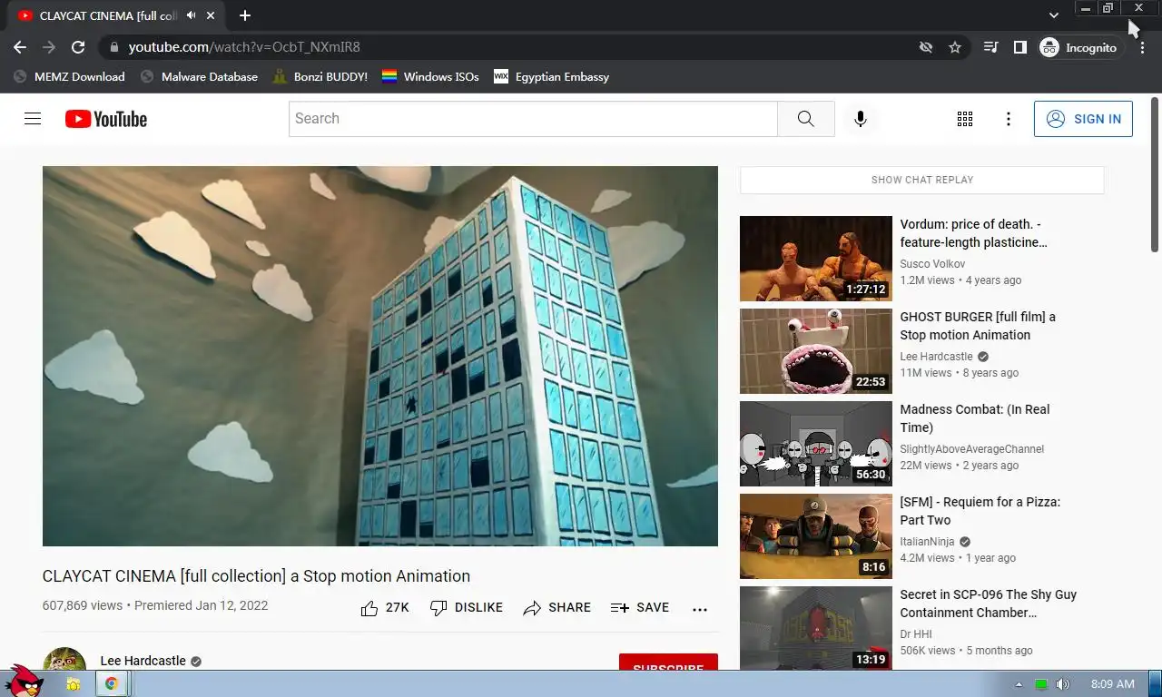This screenshot has width=1162, height=697.
Task: View site info padlock
Action: pos(113,47)
